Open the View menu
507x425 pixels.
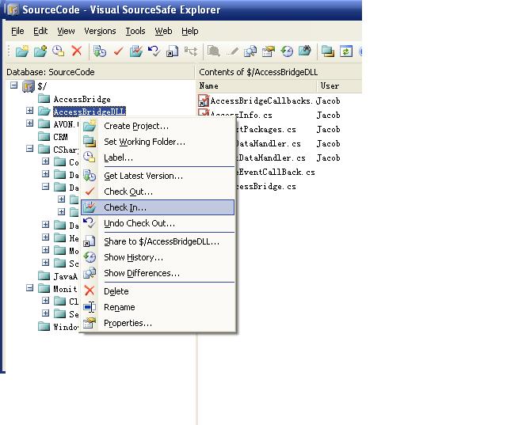(66, 31)
